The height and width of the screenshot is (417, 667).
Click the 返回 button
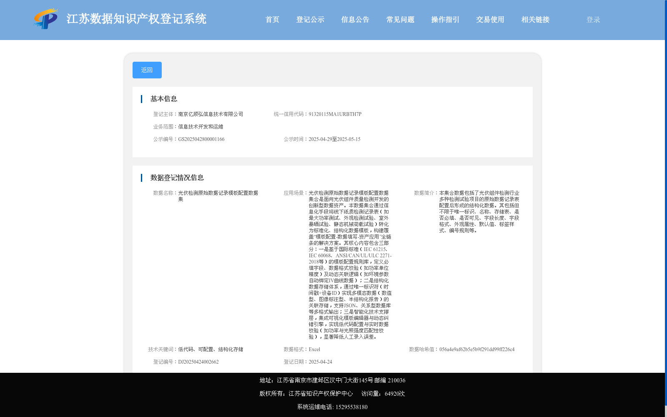[147, 70]
